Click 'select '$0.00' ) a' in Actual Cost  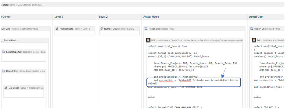click(266, 107)
